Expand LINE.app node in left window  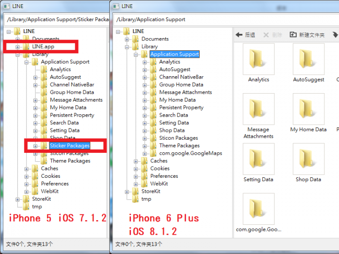pos(17,47)
